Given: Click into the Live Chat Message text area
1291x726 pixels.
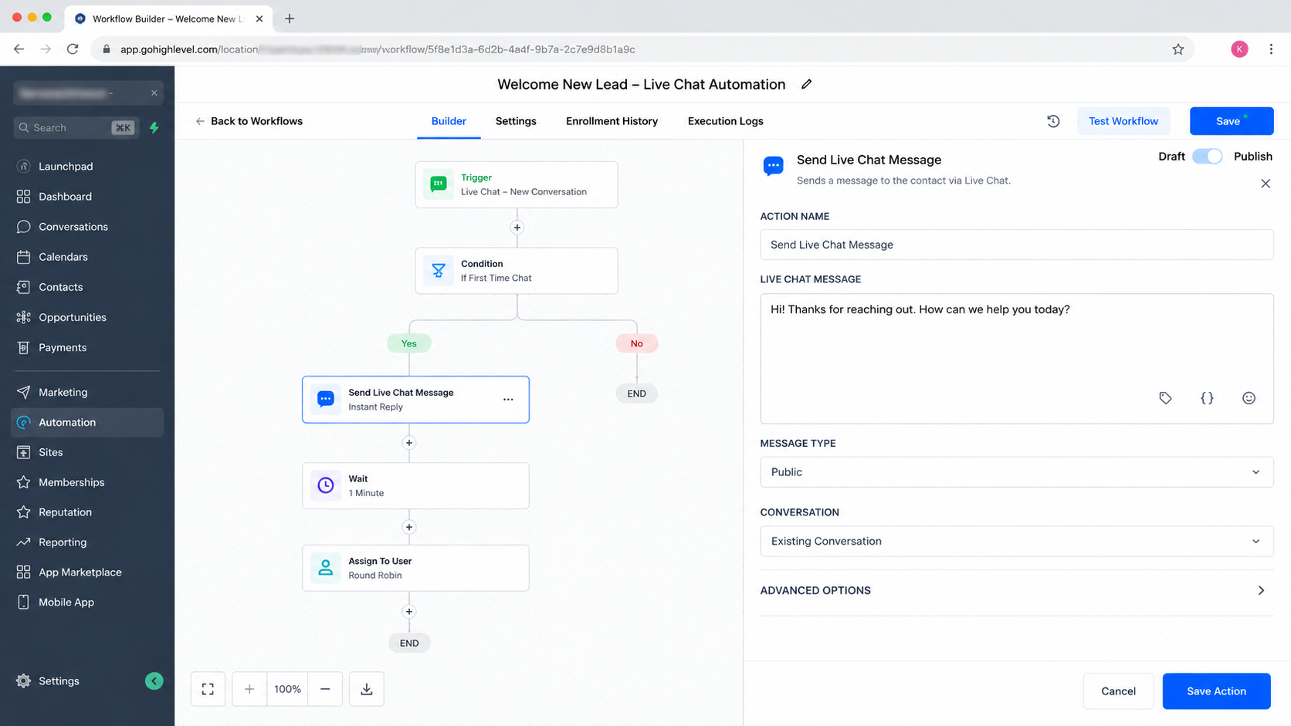Looking at the screenshot, I should point(1016,359).
